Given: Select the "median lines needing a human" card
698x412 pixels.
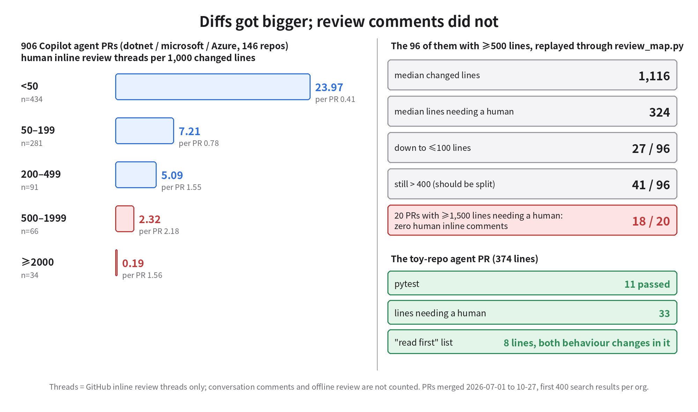Looking at the screenshot, I should click(x=532, y=111).
